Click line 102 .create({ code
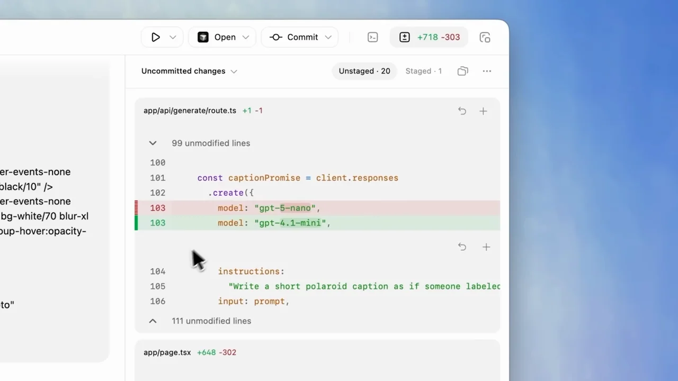This screenshot has height=381, width=678. point(231,193)
